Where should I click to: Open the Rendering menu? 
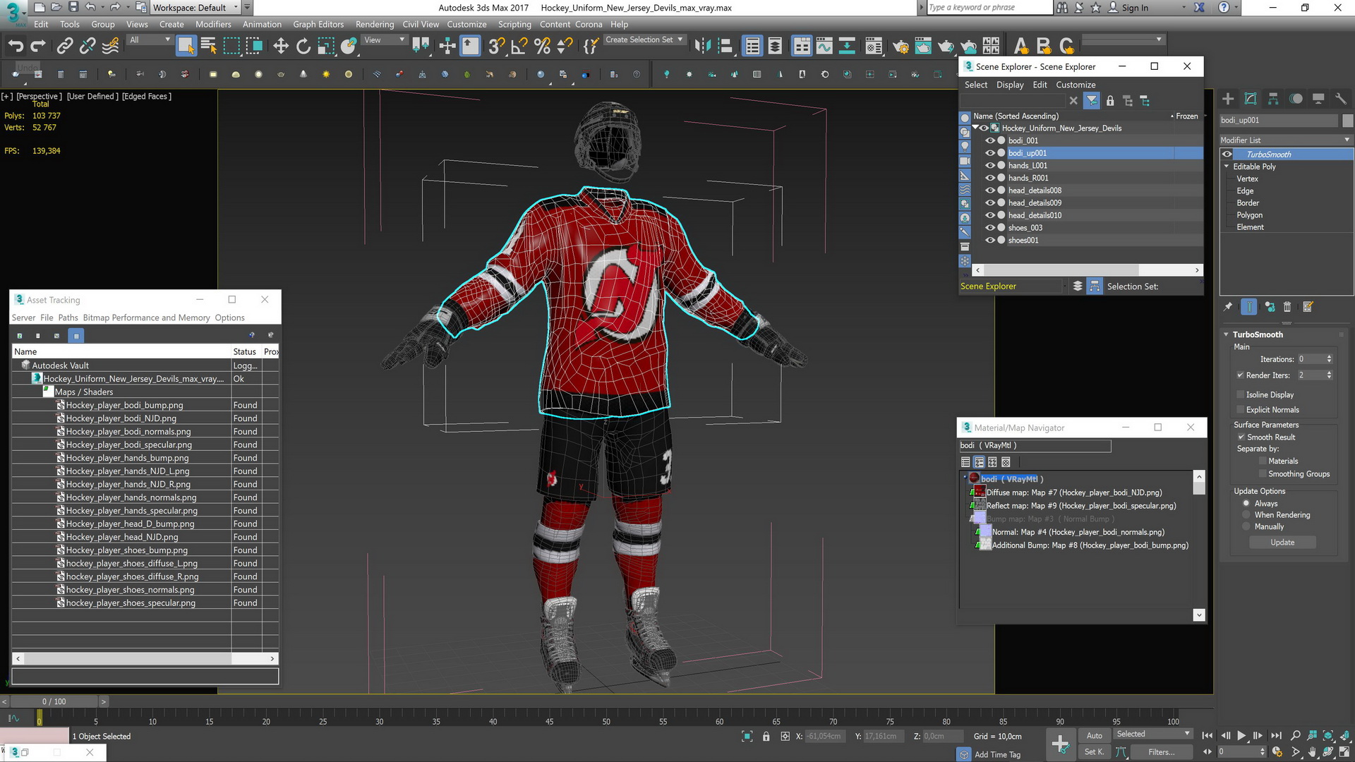[375, 24]
